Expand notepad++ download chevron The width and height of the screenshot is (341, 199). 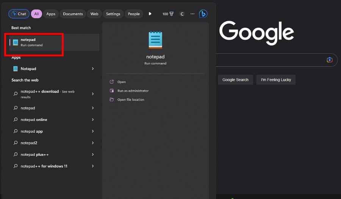tap(93, 94)
